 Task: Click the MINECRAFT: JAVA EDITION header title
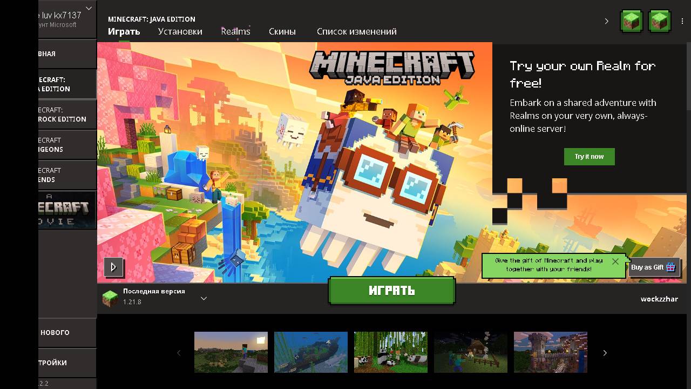152,19
